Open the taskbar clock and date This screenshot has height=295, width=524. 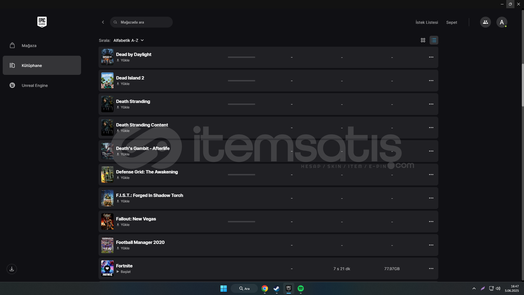(512, 288)
